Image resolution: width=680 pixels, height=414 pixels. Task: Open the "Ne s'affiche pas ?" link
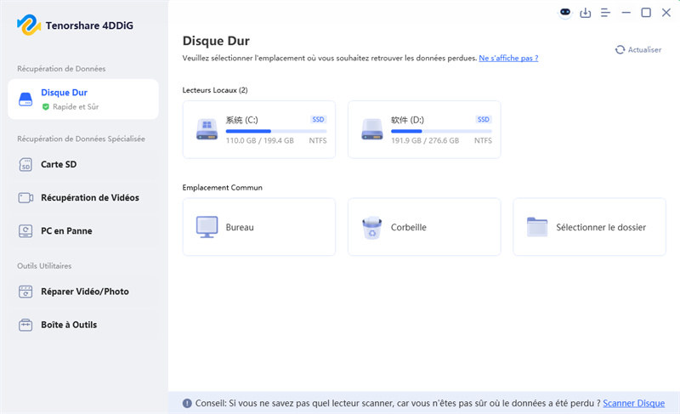point(508,58)
